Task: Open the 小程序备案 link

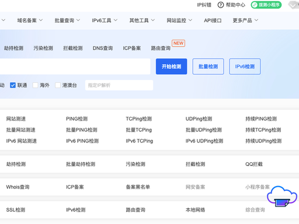Action: coord(258,187)
